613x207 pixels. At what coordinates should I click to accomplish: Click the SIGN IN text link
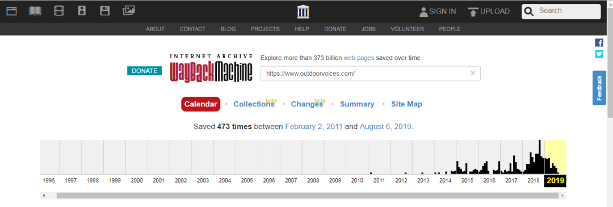(443, 12)
